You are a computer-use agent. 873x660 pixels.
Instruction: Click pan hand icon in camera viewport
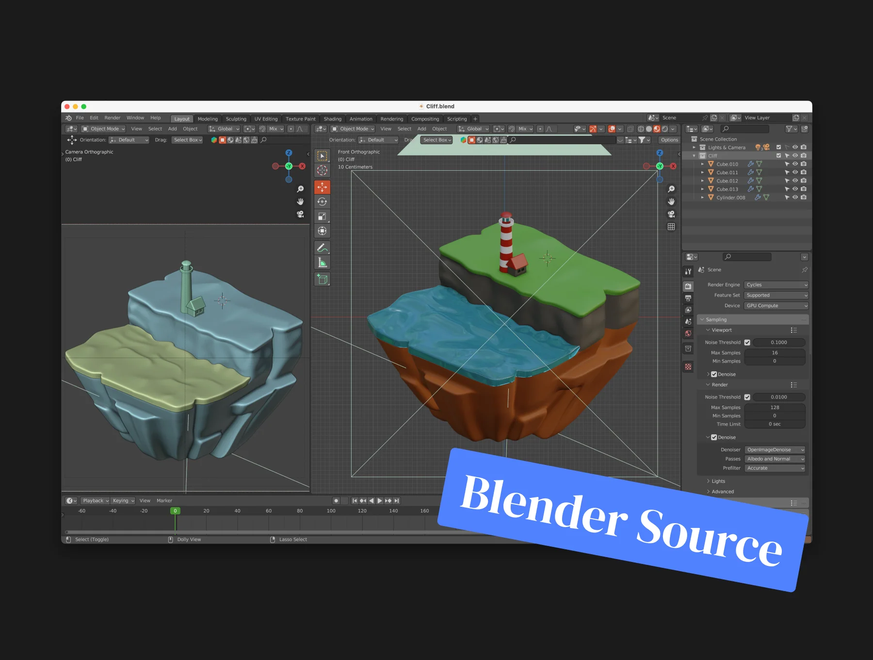pos(300,202)
